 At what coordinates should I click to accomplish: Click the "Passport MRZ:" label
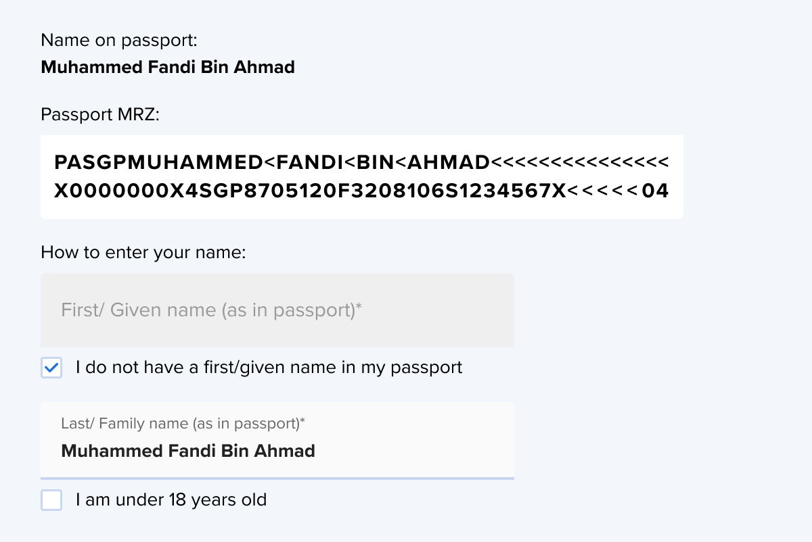click(99, 114)
